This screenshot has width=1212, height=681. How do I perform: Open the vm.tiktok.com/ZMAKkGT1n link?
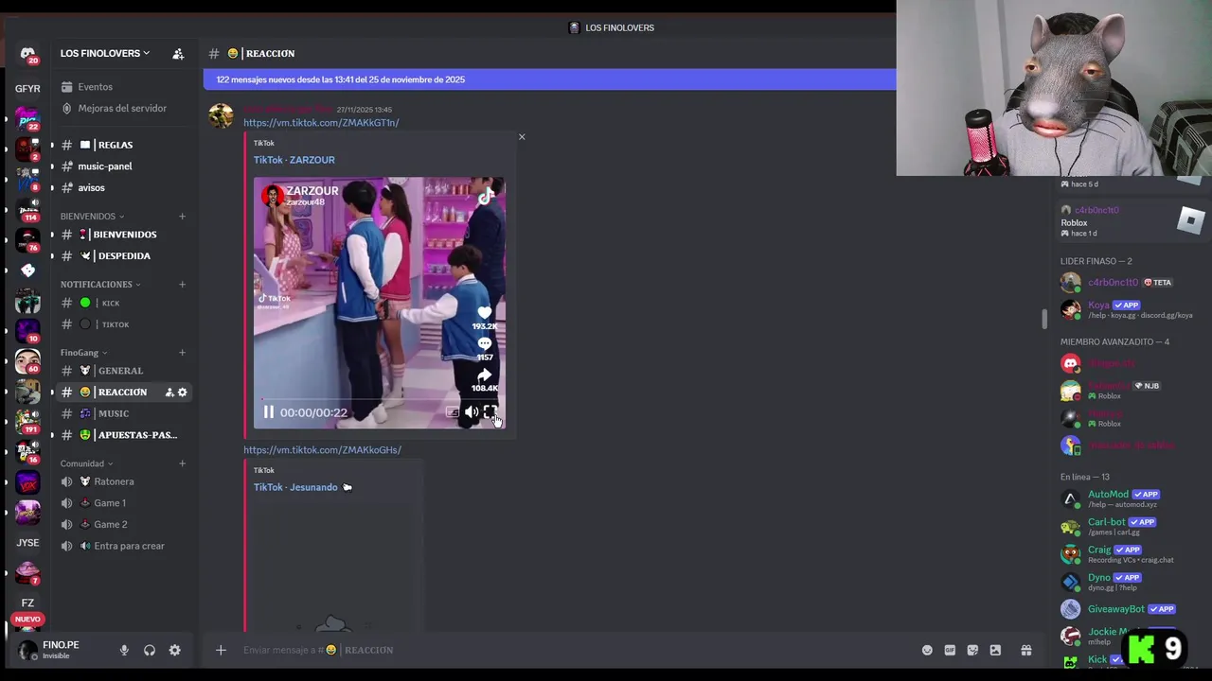321,123
